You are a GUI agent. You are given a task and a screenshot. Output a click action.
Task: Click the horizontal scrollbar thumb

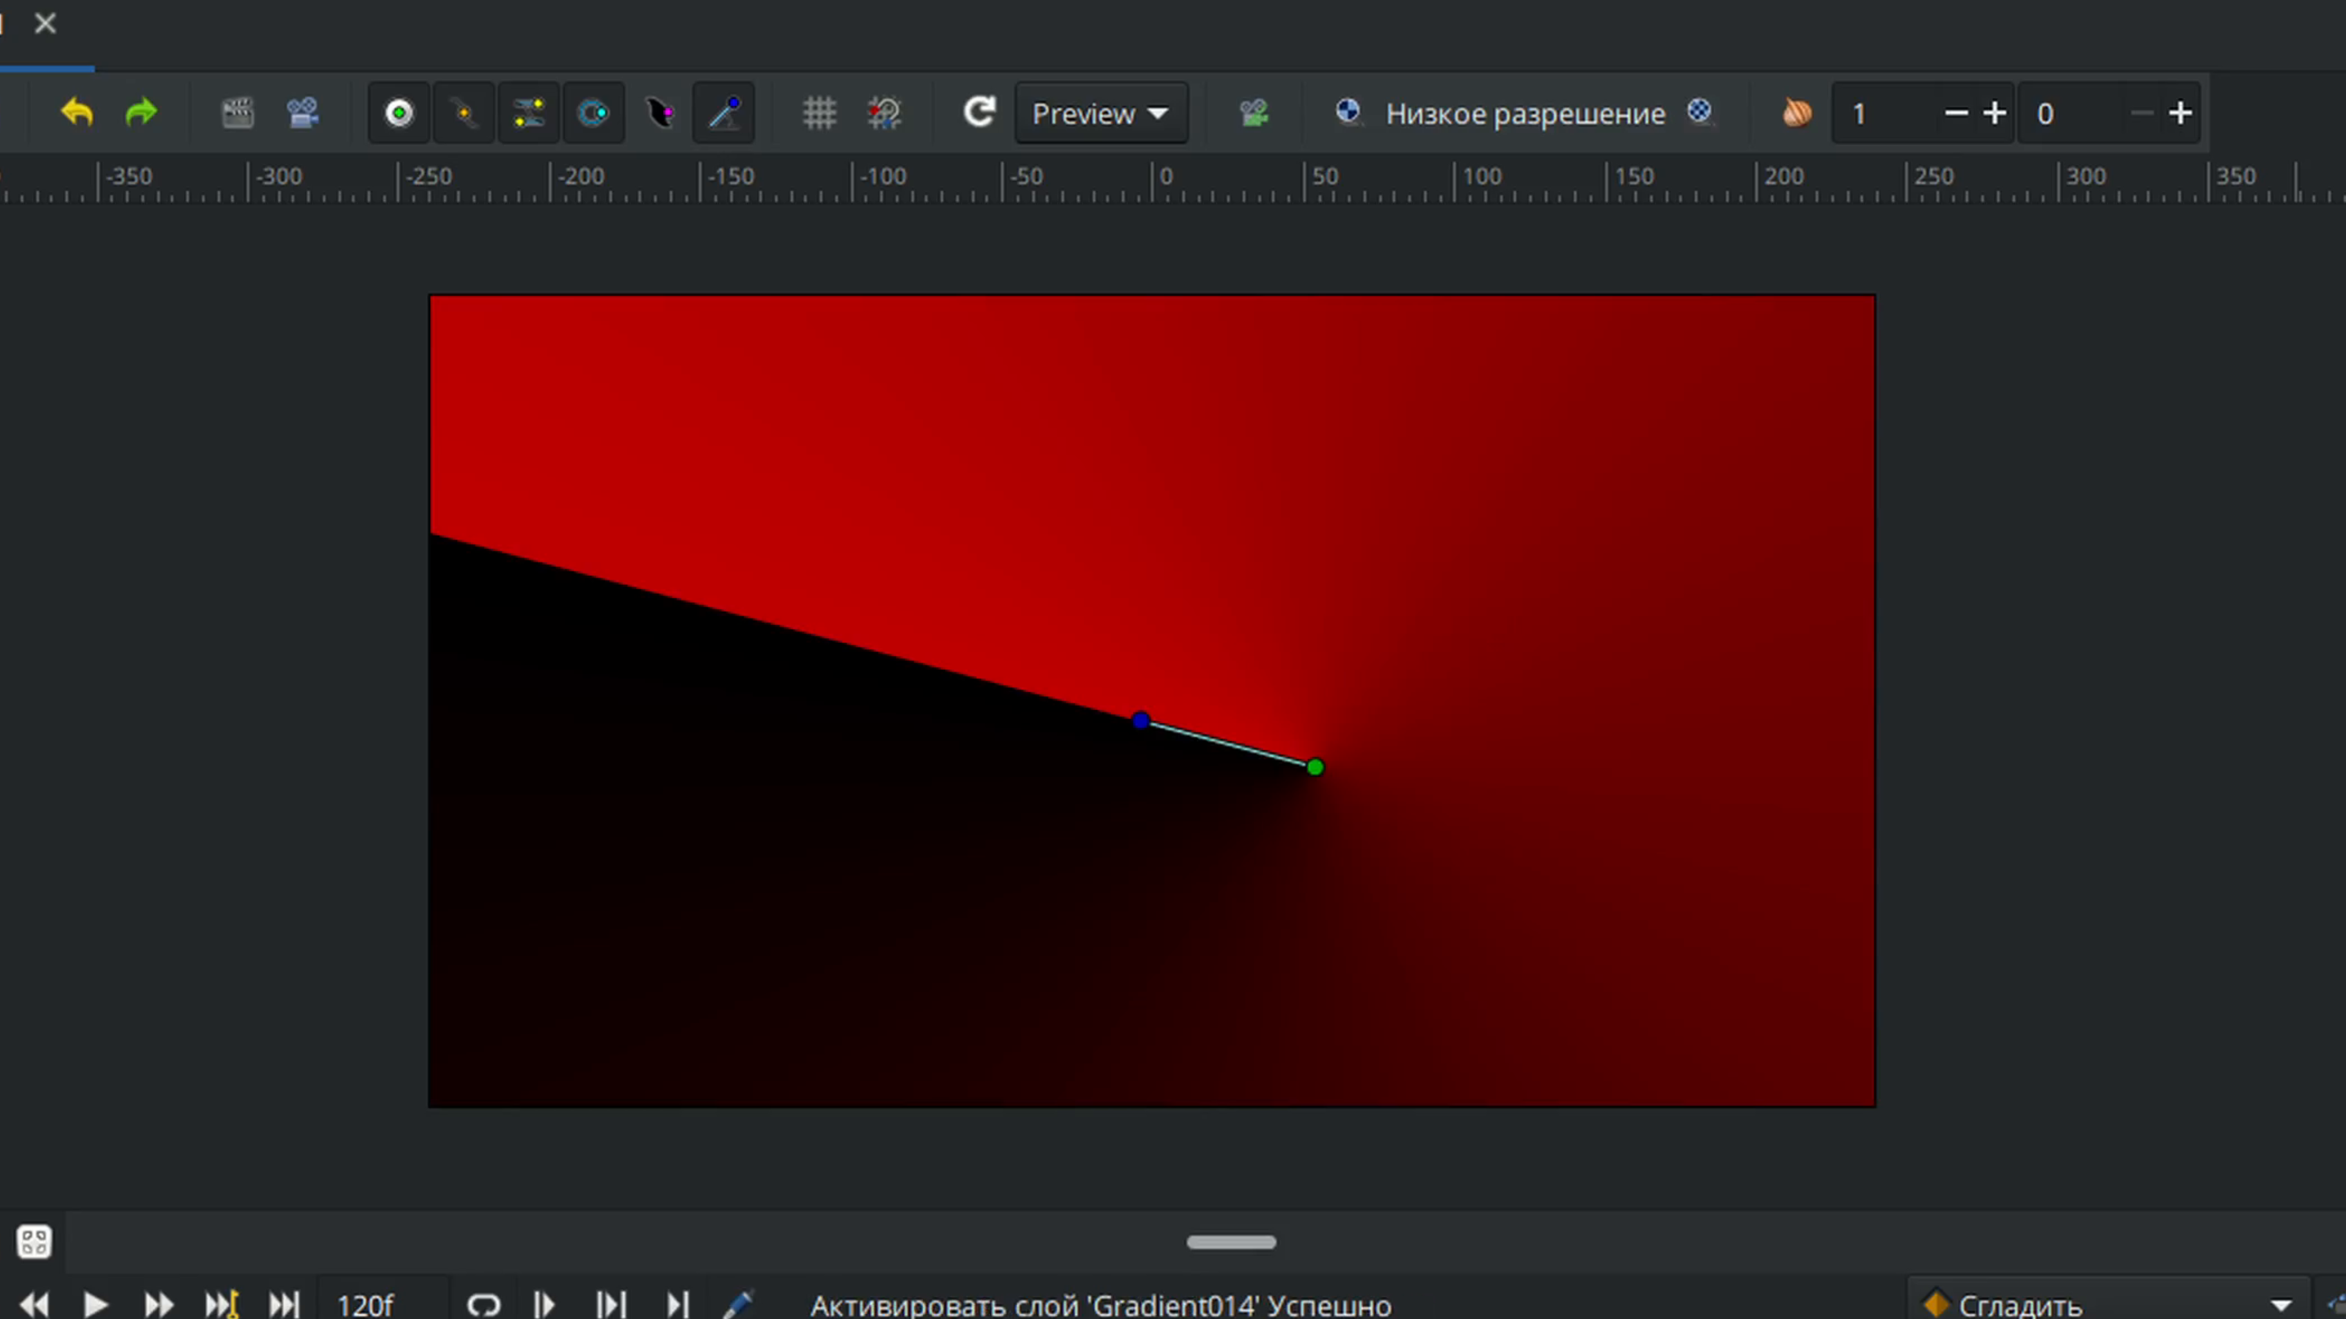pos(1230,1241)
